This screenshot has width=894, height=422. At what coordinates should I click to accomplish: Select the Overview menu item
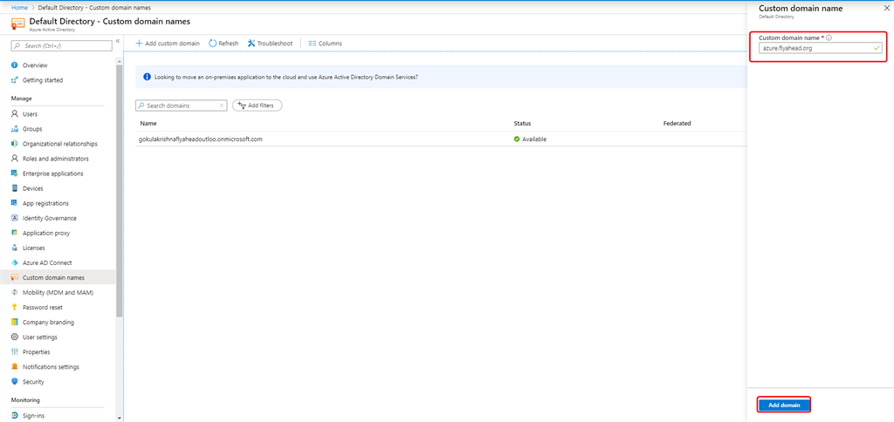tap(35, 65)
